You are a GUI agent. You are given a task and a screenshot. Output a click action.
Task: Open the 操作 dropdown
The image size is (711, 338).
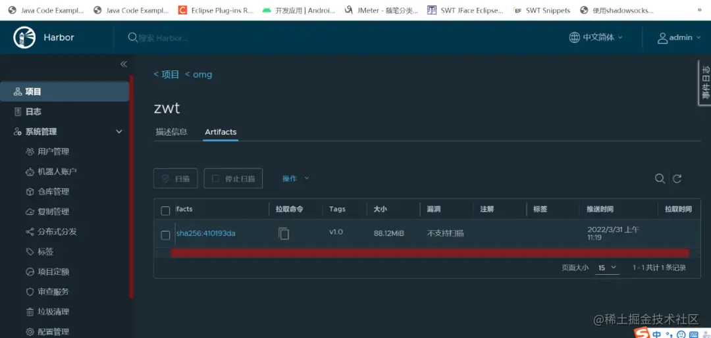pyautogui.click(x=296, y=178)
